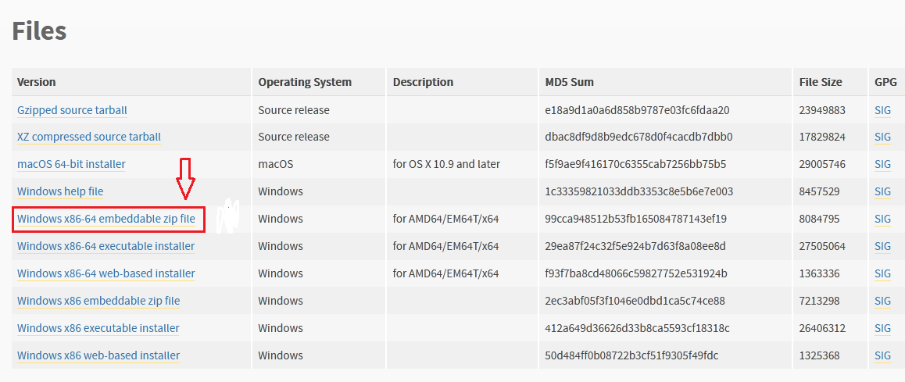The width and height of the screenshot is (905, 382).
Task: Open the Windows help file link
Action: [x=60, y=191]
